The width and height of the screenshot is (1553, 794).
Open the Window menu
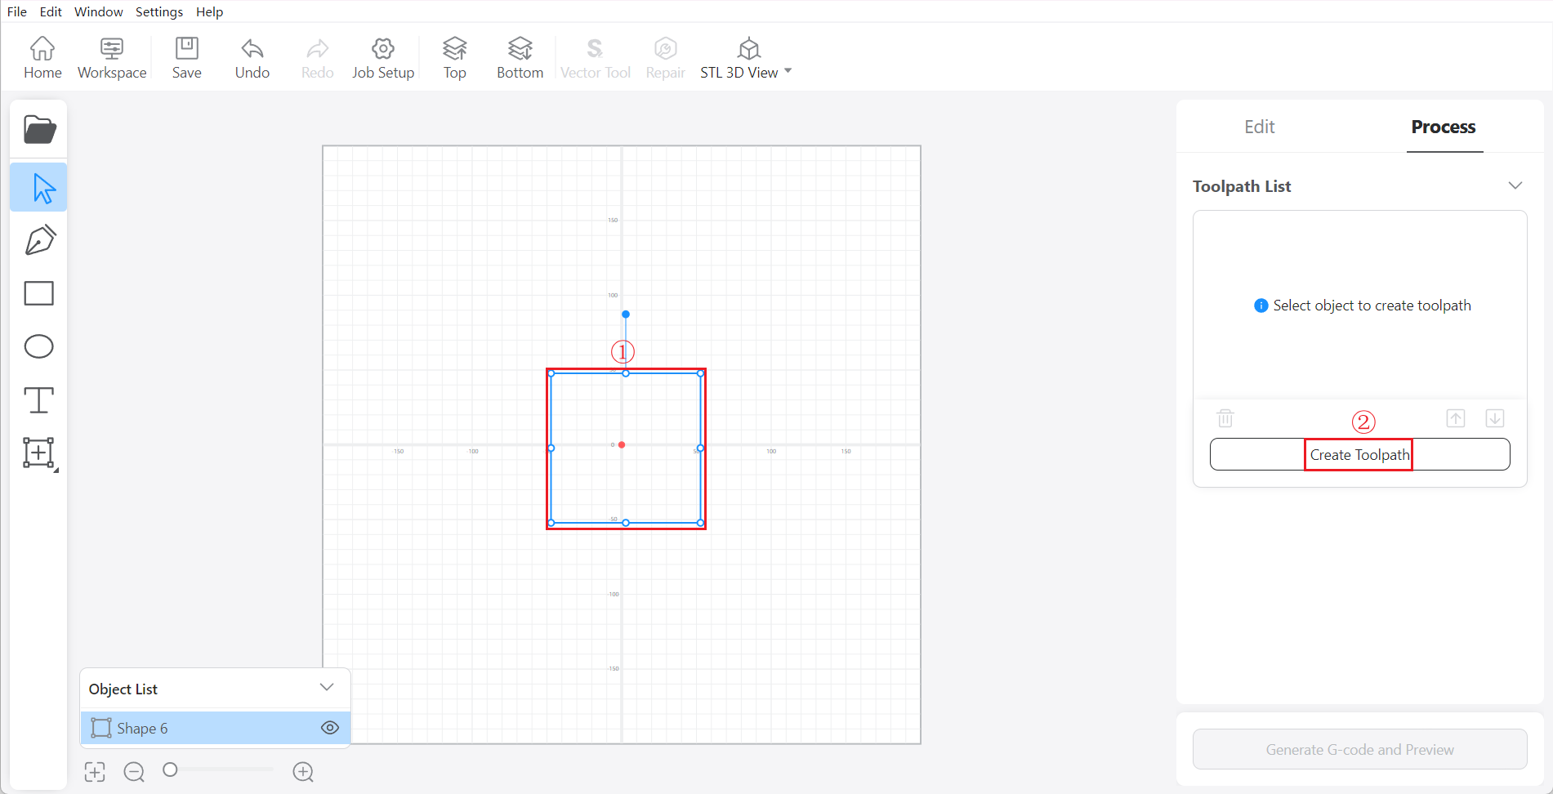click(x=99, y=11)
